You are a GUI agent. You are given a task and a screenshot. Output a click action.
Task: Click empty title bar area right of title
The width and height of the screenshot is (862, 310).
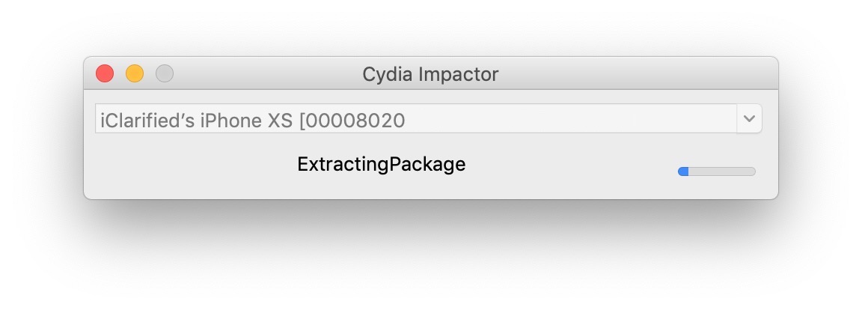click(x=636, y=74)
